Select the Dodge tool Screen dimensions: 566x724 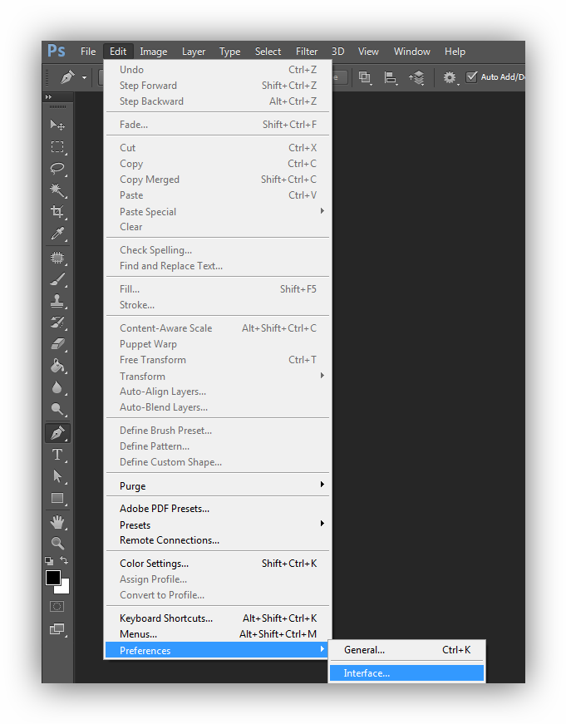coord(57,409)
